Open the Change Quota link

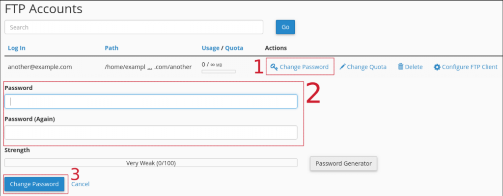pos(366,67)
